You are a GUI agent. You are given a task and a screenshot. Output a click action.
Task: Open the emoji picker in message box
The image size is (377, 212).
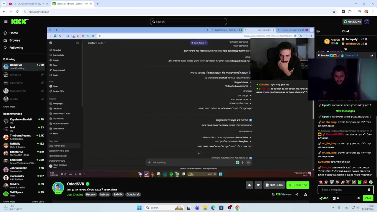click(x=369, y=190)
